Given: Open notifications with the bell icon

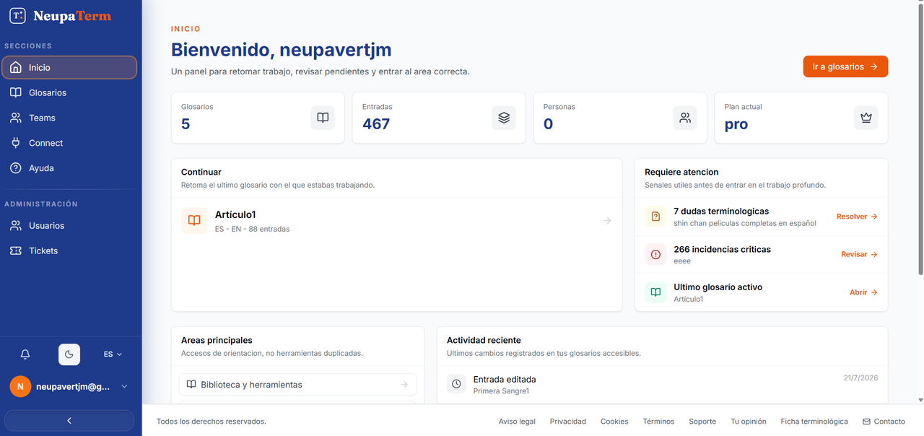Looking at the screenshot, I should 25,354.
